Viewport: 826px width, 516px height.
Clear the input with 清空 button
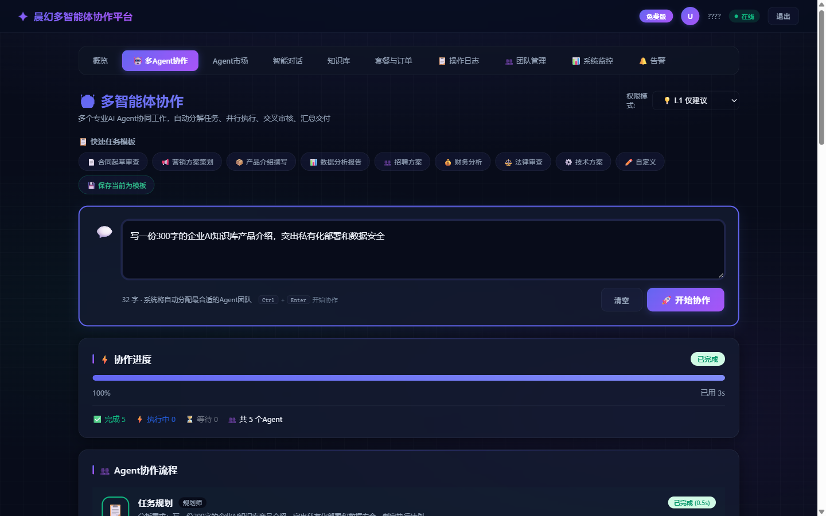coord(621,300)
